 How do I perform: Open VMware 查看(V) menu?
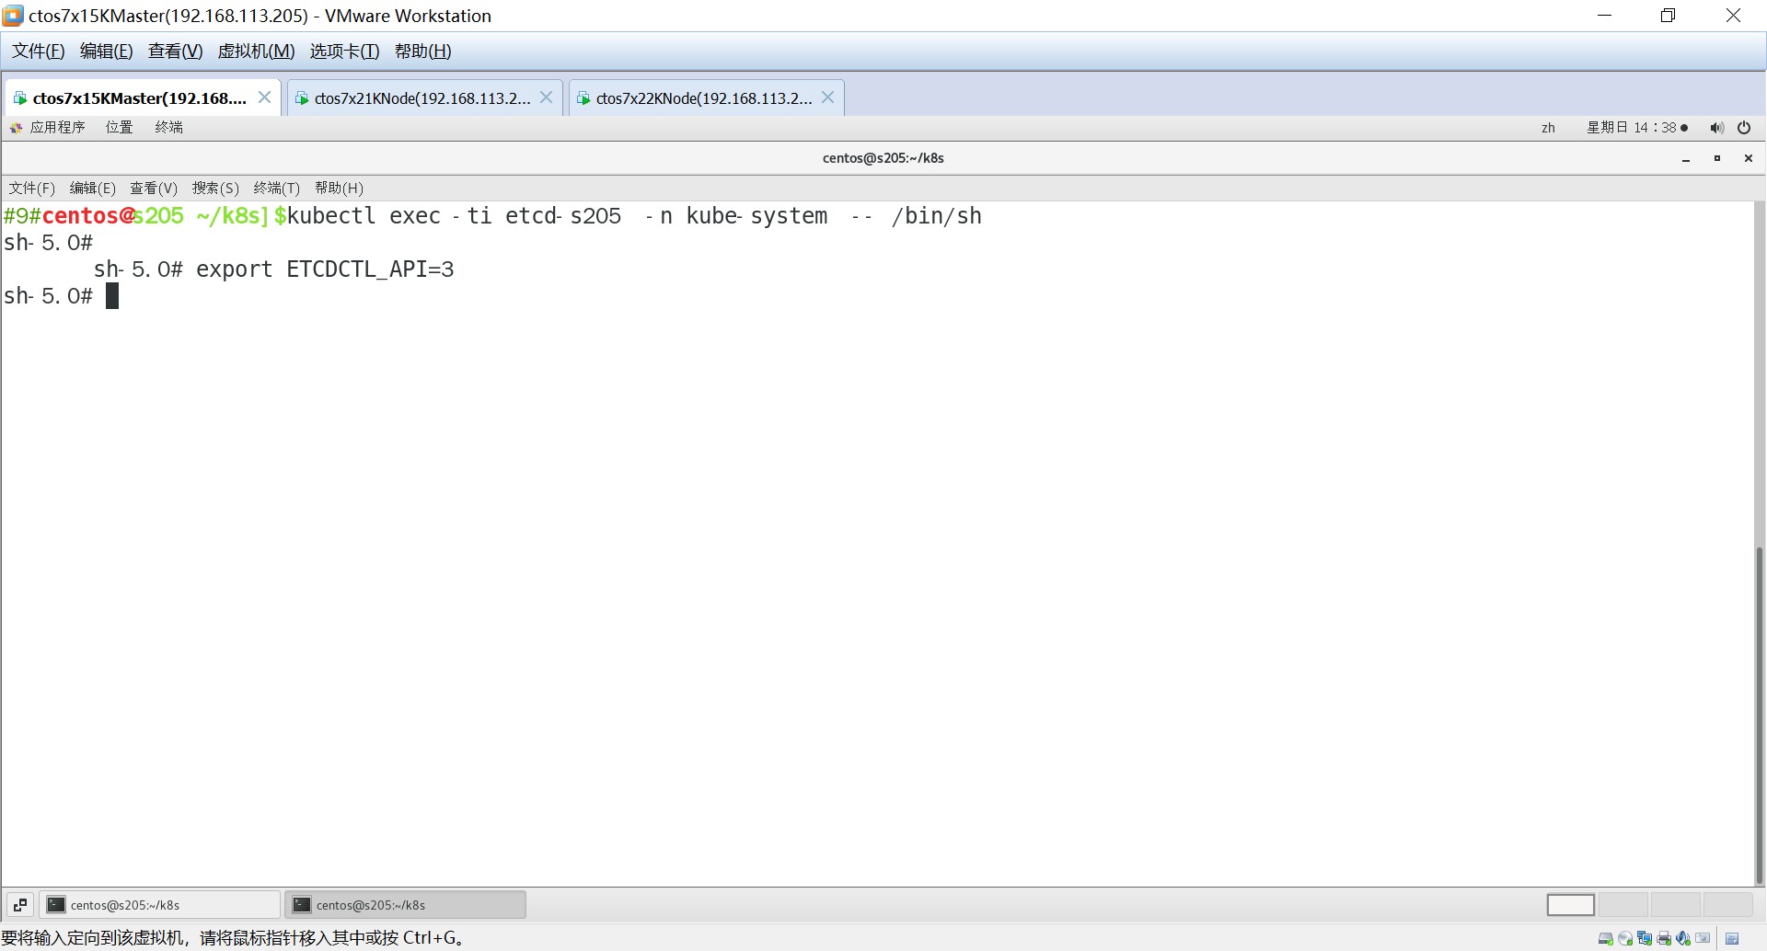click(175, 52)
